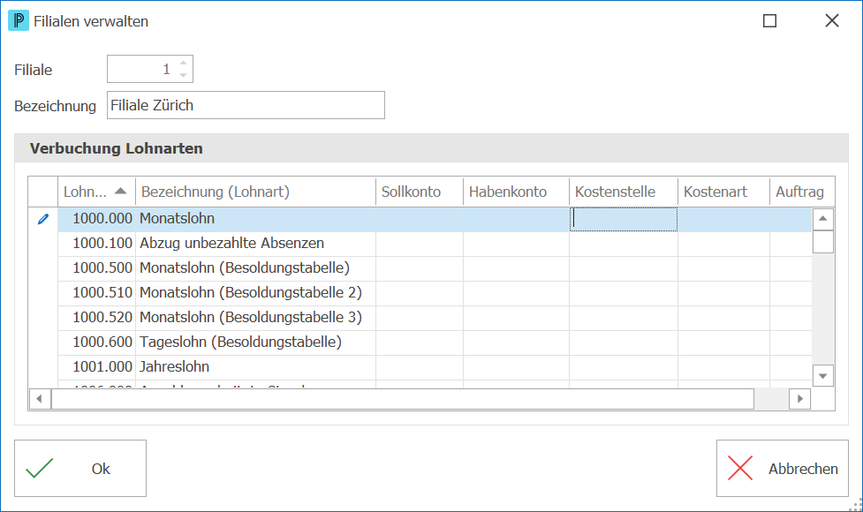Click Lohnart number 1000.510
Viewport: 863px width, 512px height.
(x=102, y=292)
